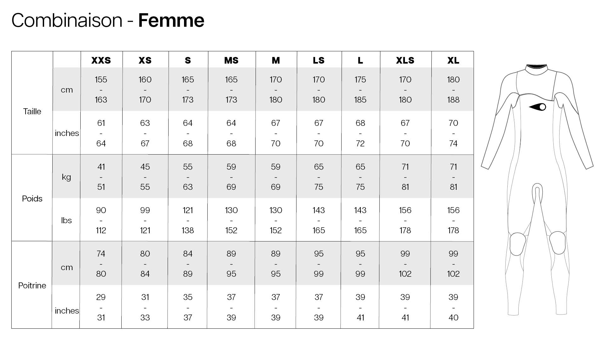The width and height of the screenshot is (605, 340).
Task: Click the lbs unit label
Action: [x=66, y=220]
